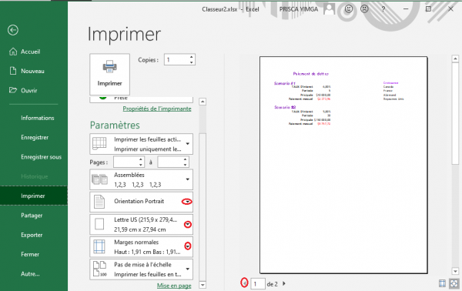Click the preview scrollbar up arrow
Viewport: 462px width, 291px height.
point(455,59)
